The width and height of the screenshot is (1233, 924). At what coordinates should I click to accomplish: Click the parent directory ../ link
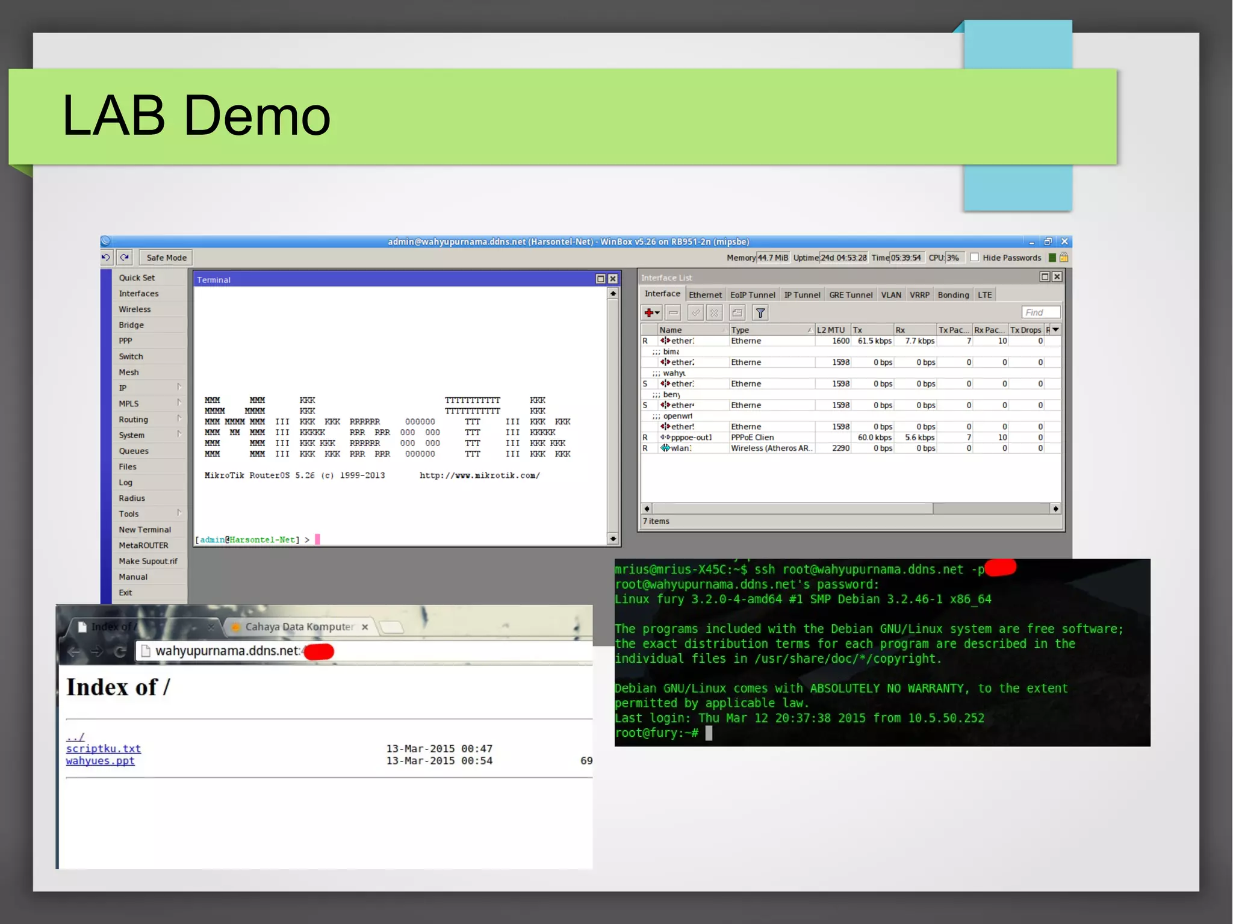coord(75,737)
